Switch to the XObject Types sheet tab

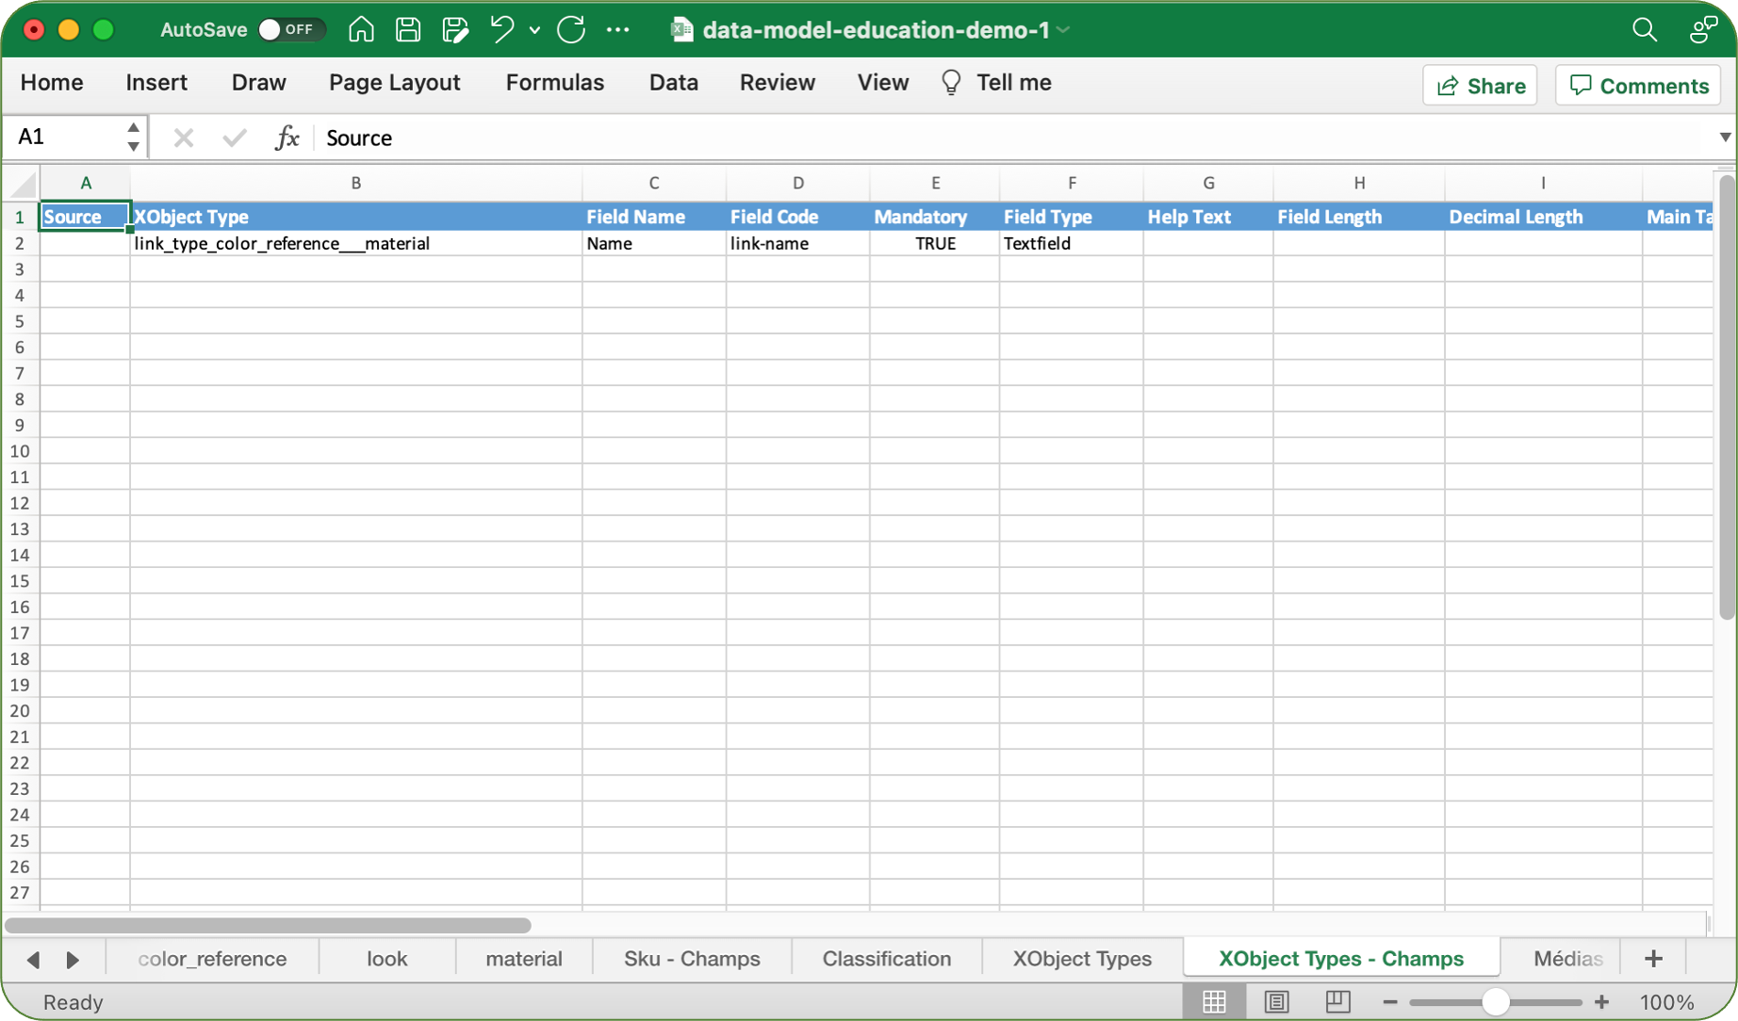pyautogui.click(x=1082, y=959)
